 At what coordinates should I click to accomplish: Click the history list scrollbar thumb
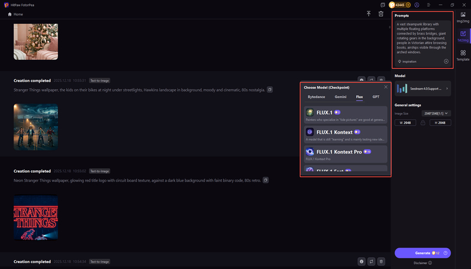tap(390, 27)
